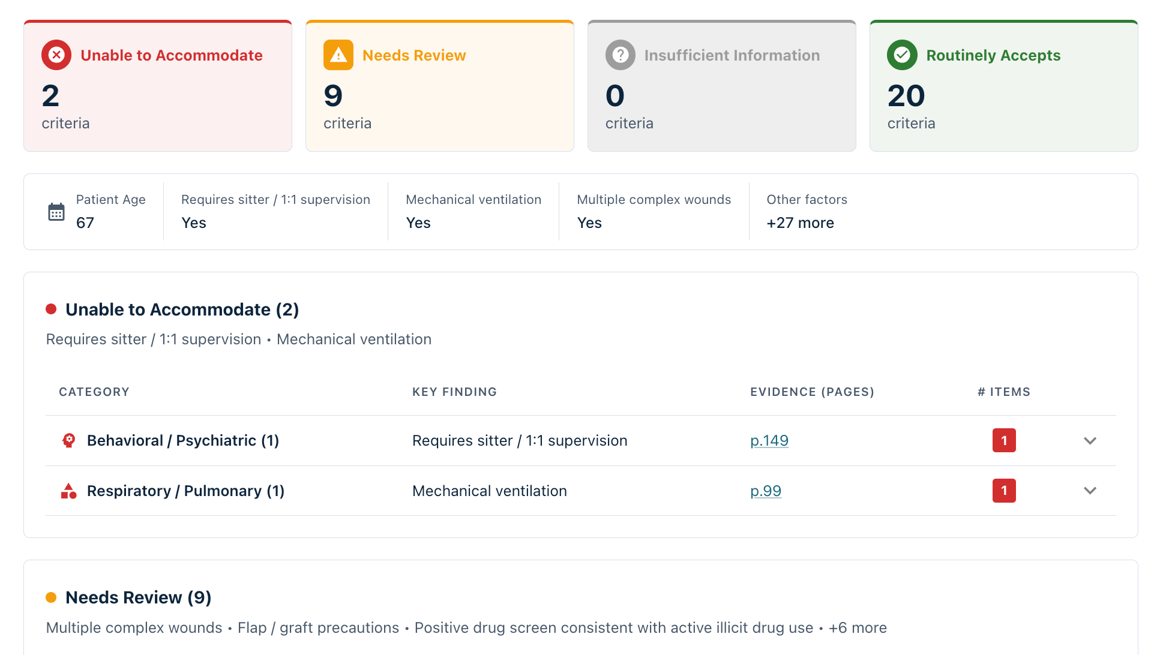
Task: Click the Respiratory / Pulmonary shapes icon
Action: [x=69, y=491]
